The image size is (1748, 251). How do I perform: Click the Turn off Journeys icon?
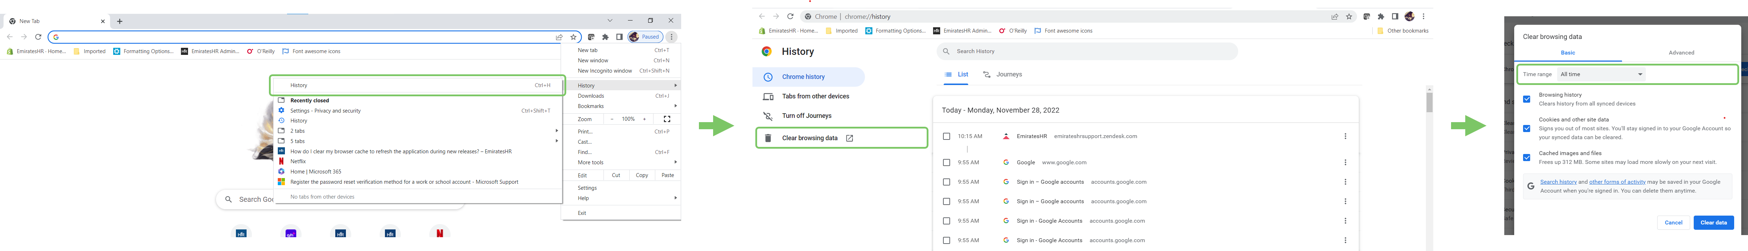767,116
